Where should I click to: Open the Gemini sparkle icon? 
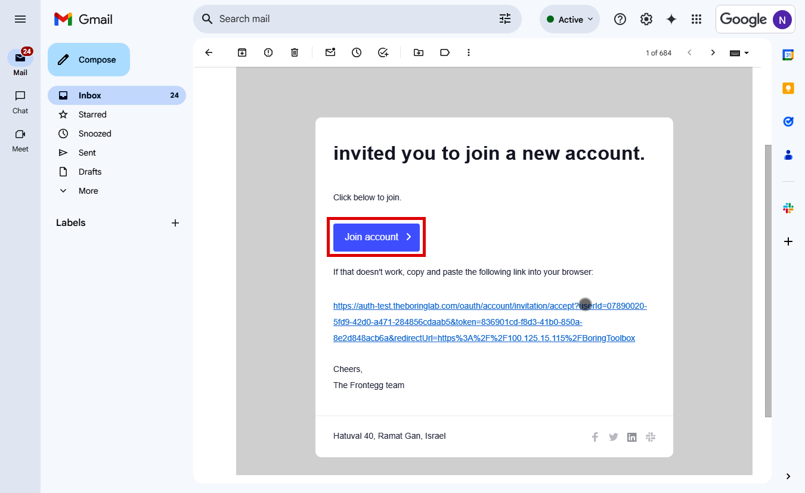[671, 19]
